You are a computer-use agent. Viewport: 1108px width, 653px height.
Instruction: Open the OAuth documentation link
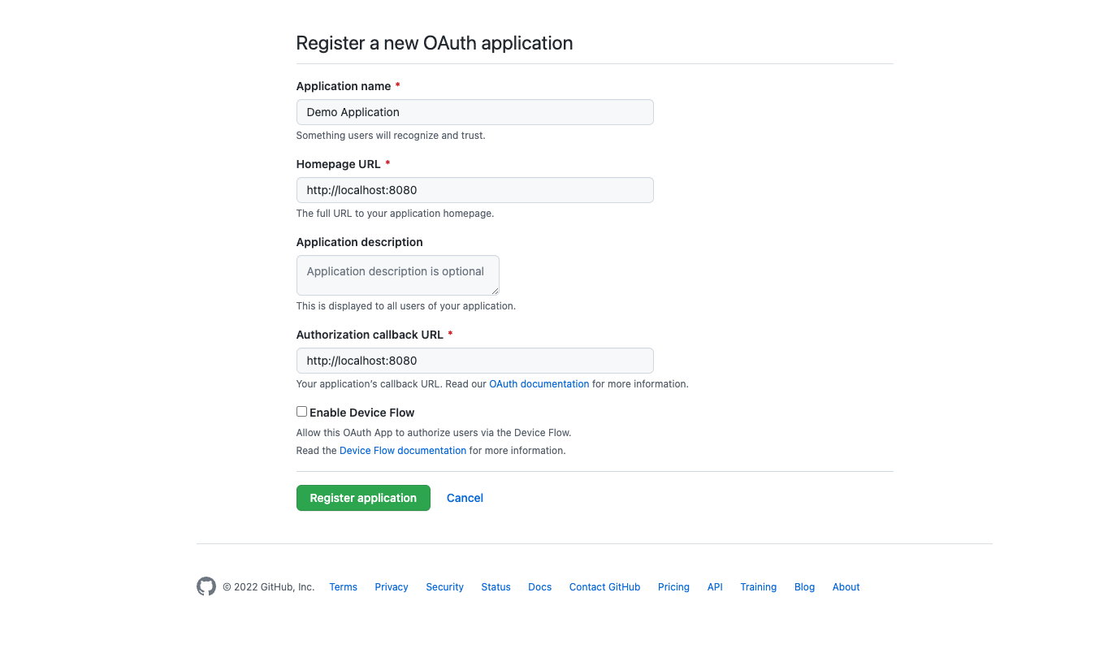(x=539, y=384)
